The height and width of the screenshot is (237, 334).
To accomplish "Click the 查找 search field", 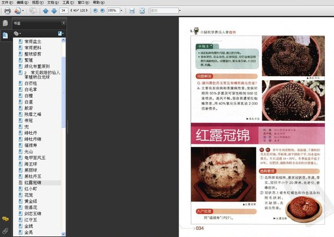I will 164,11.
